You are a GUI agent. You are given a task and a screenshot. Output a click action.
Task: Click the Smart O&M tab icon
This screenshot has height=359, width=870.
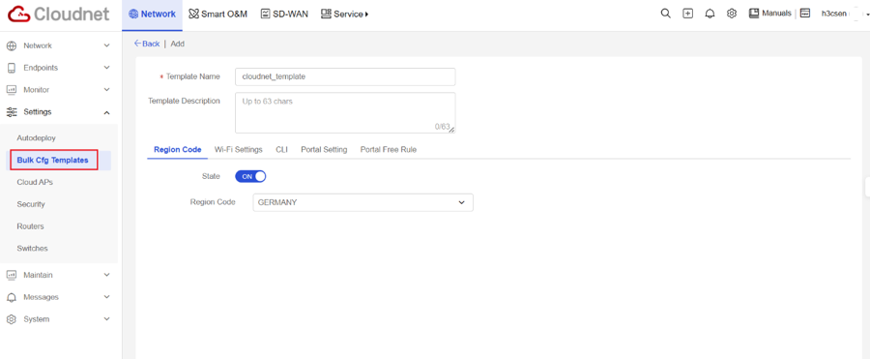193,14
